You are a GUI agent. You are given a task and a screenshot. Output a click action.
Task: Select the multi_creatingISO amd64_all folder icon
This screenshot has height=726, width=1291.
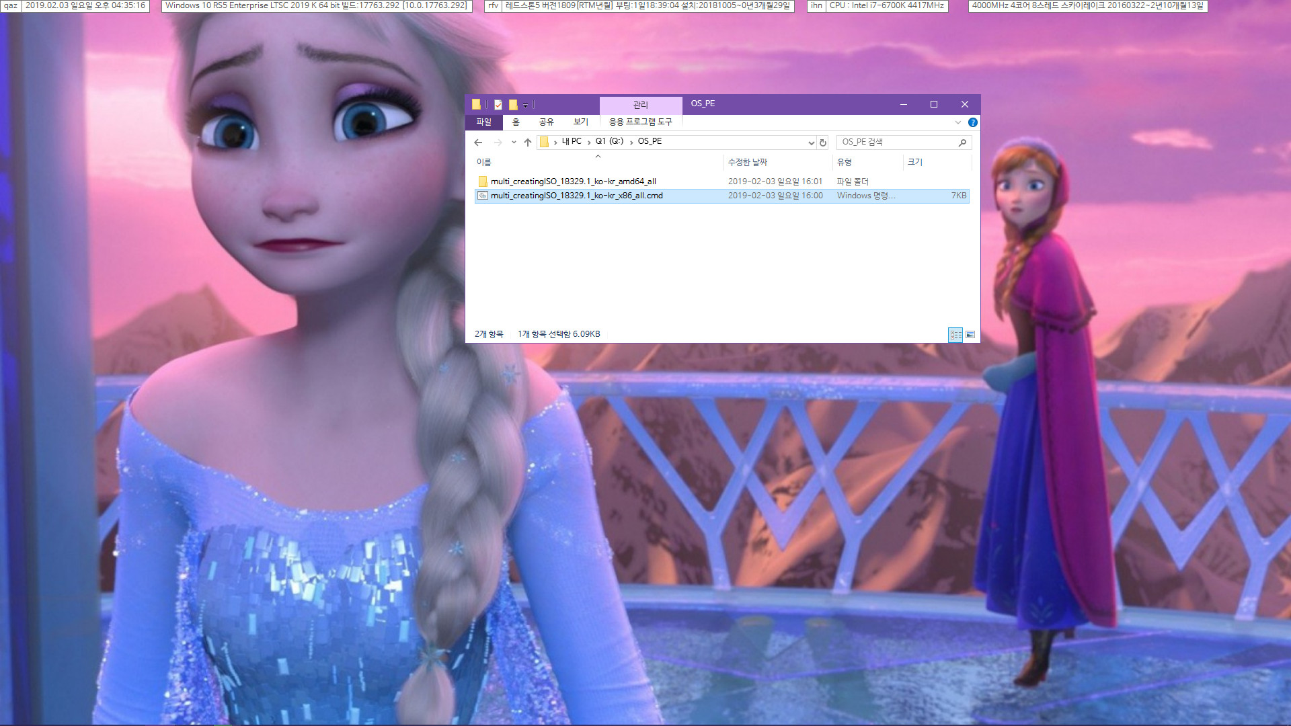tap(483, 182)
